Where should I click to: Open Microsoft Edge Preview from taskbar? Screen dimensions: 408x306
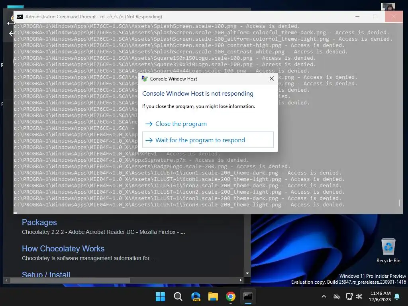click(196, 296)
